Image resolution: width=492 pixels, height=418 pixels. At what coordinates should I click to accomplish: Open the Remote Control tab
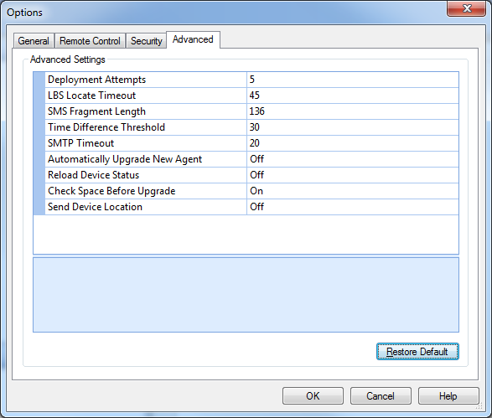click(x=90, y=41)
